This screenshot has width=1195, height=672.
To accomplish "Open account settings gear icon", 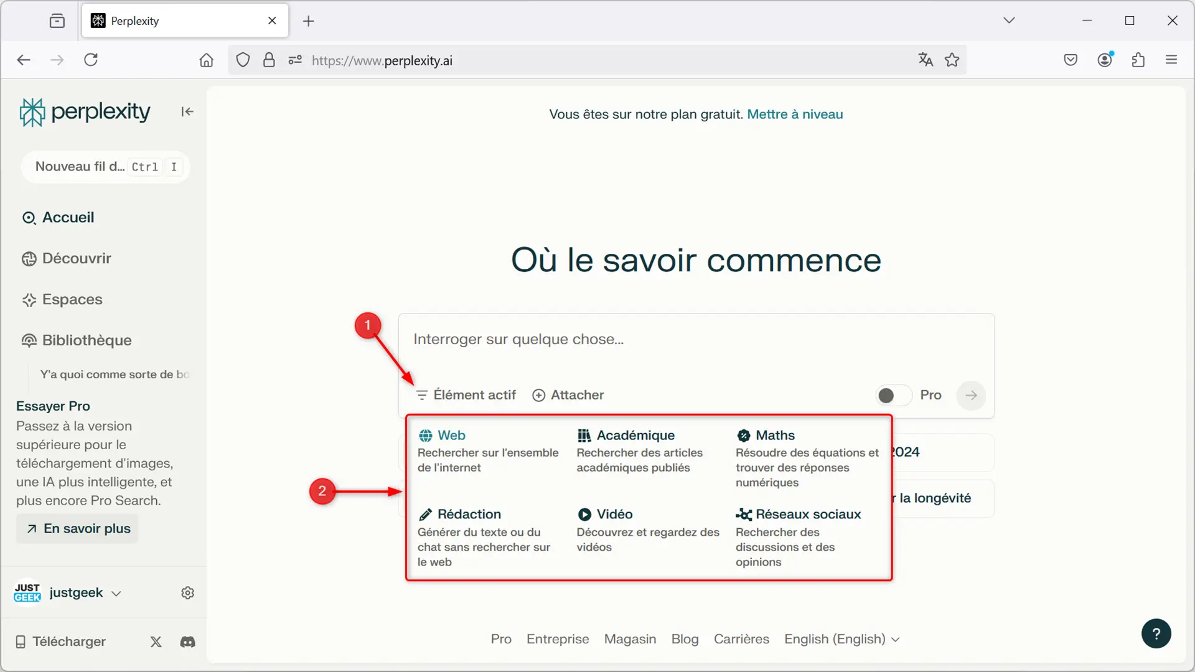I will 187,593.
